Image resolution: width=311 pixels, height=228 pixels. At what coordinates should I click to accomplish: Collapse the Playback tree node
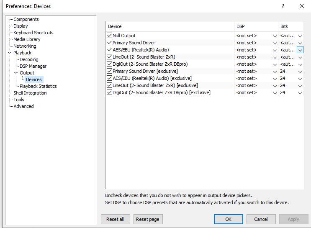click(x=10, y=53)
